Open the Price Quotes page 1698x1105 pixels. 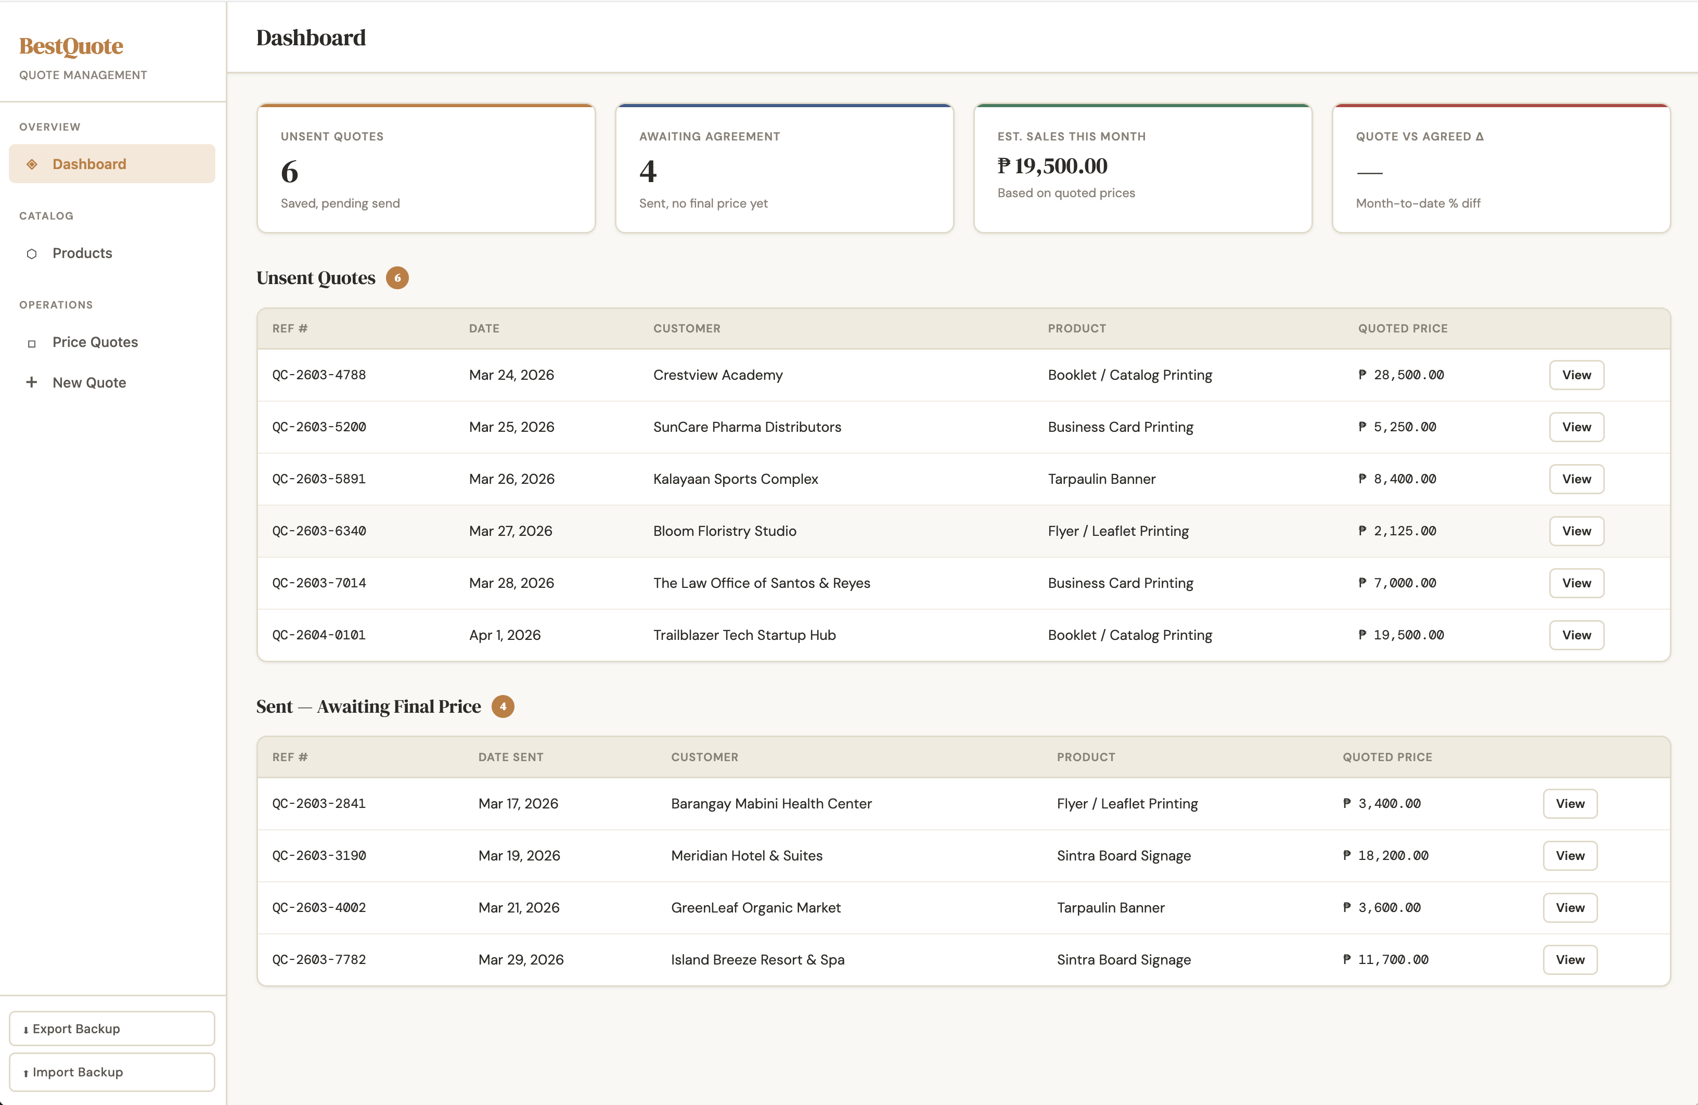[95, 342]
